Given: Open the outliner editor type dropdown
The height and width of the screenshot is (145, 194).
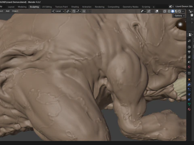Looking at the screenshot, I should point(191,11).
